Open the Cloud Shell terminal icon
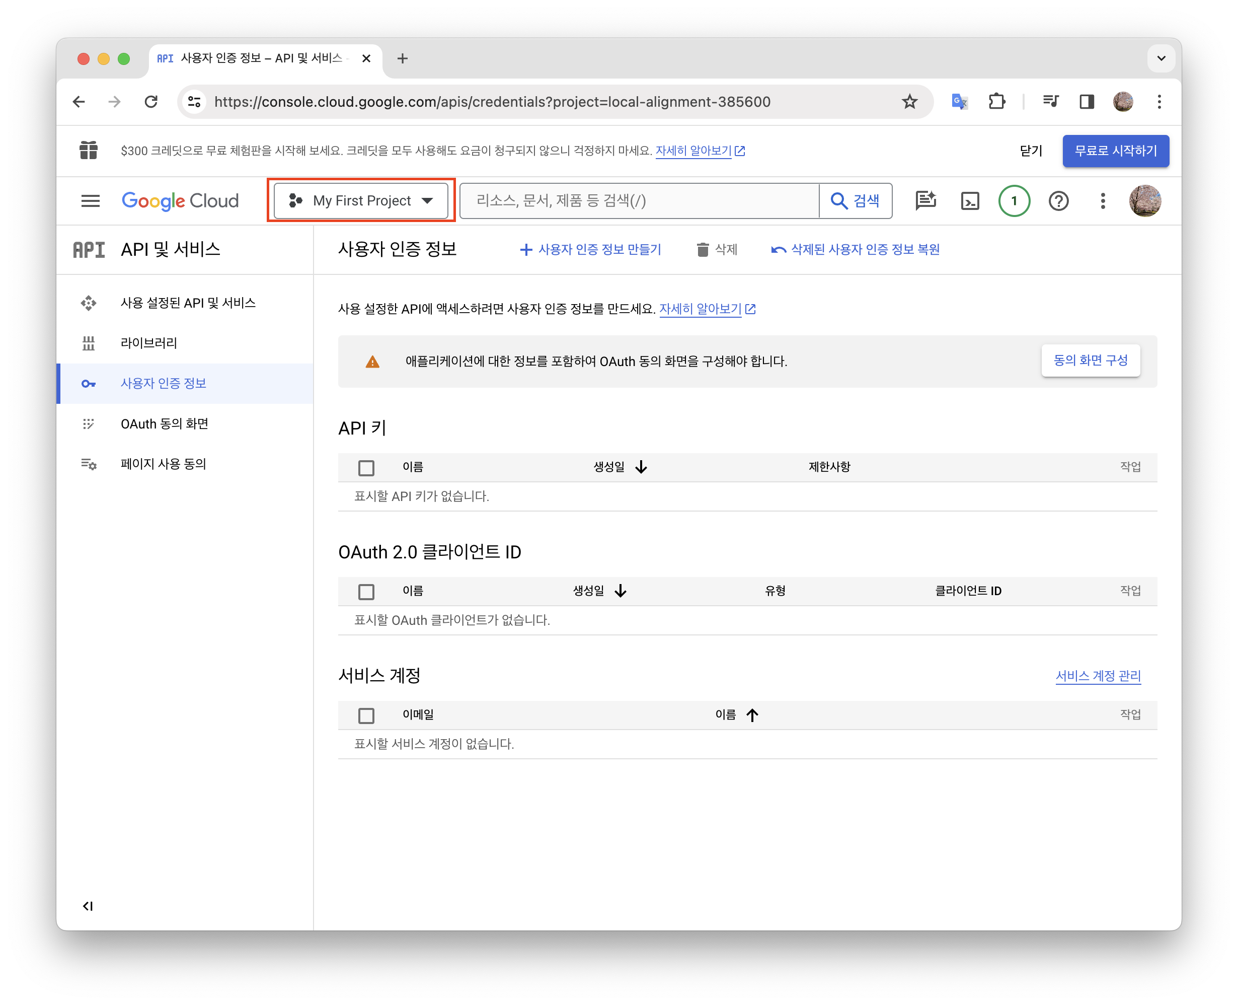Screen dimensions: 1238x1005 pyautogui.click(x=970, y=201)
